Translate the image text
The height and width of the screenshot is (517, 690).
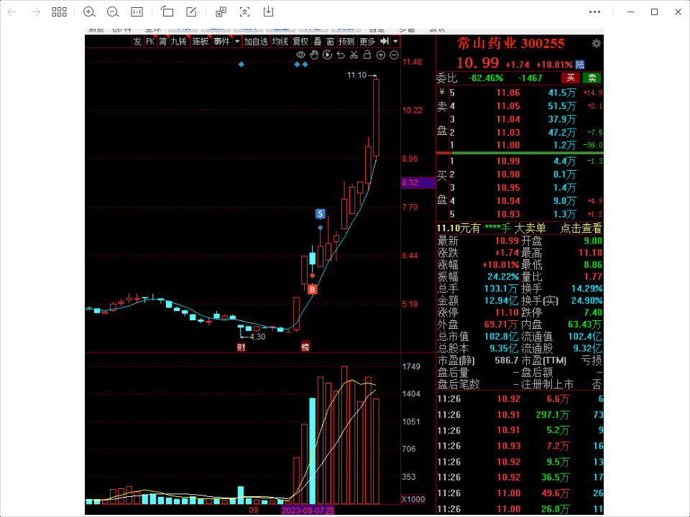point(221,12)
